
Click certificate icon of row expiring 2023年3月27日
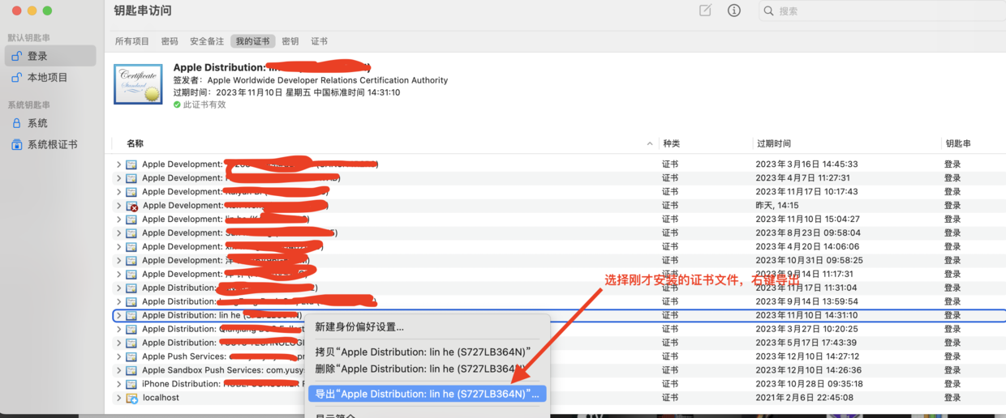tap(131, 330)
